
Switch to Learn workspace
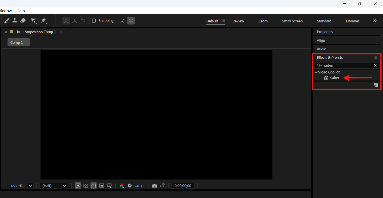coord(263,21)
